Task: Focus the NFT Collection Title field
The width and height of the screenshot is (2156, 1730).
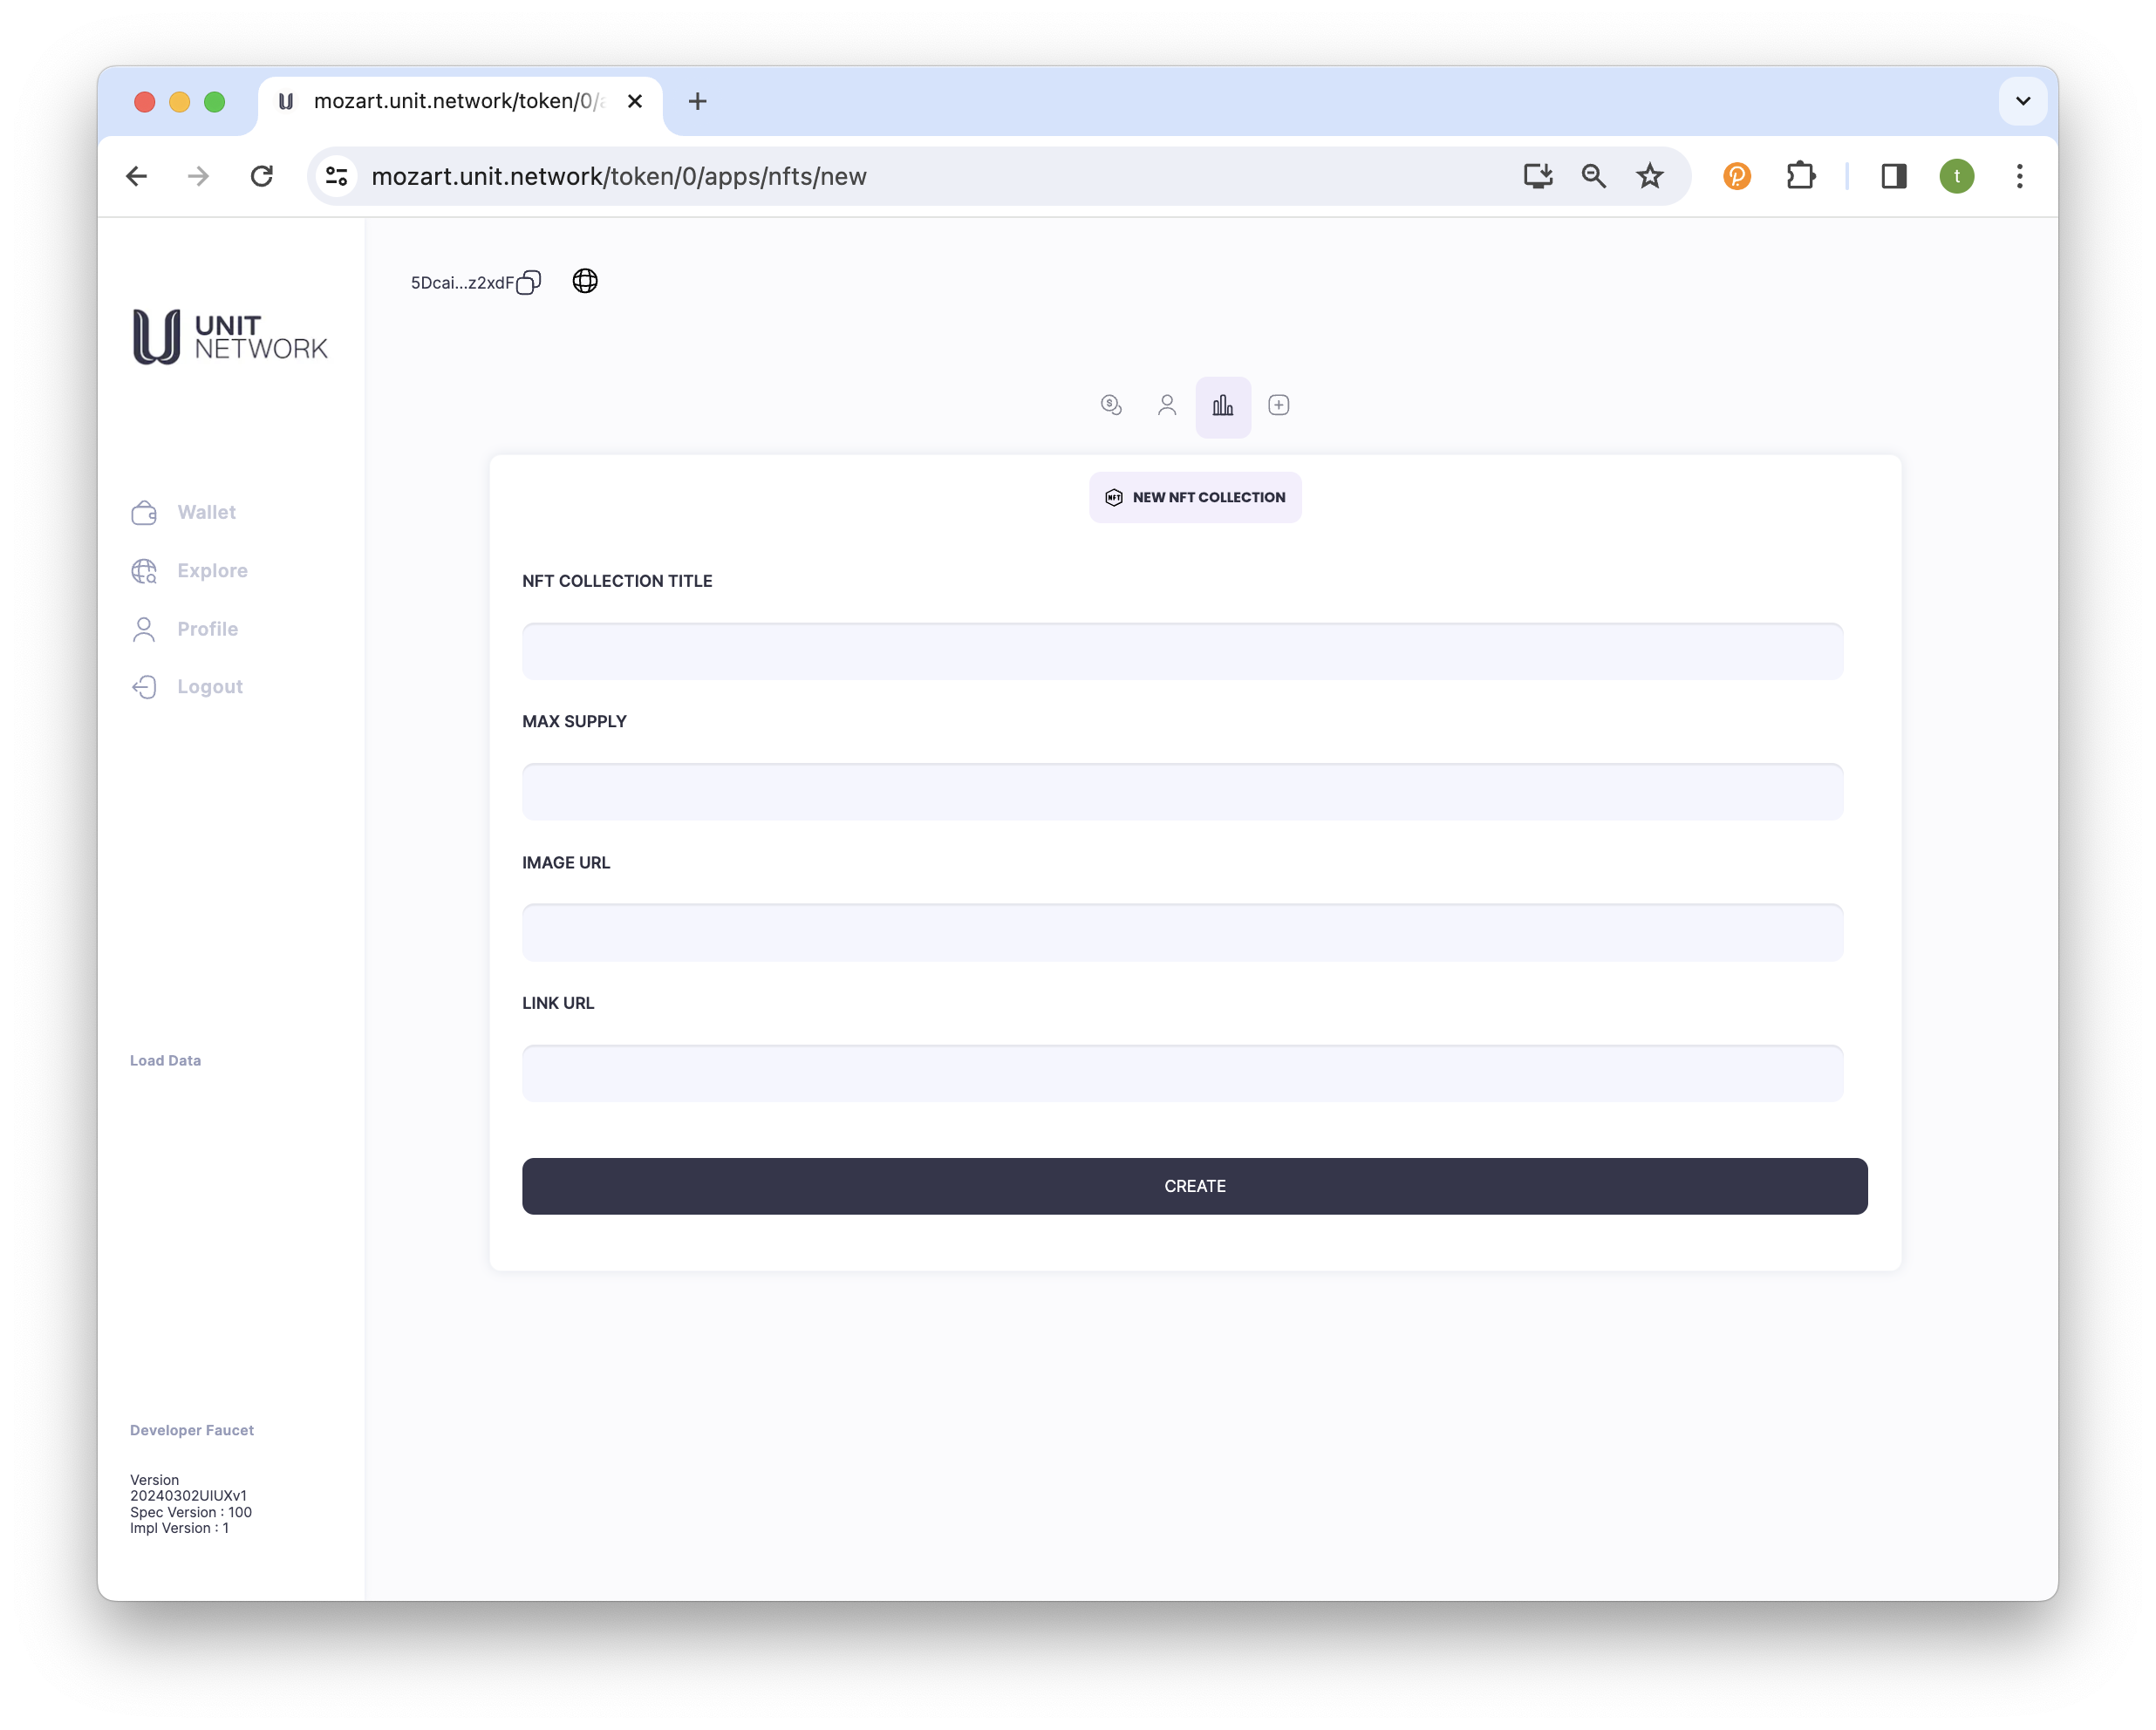Action: click(x=1182, y=652)
